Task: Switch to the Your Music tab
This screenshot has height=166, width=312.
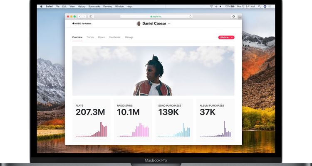Action: click(115, 37)
